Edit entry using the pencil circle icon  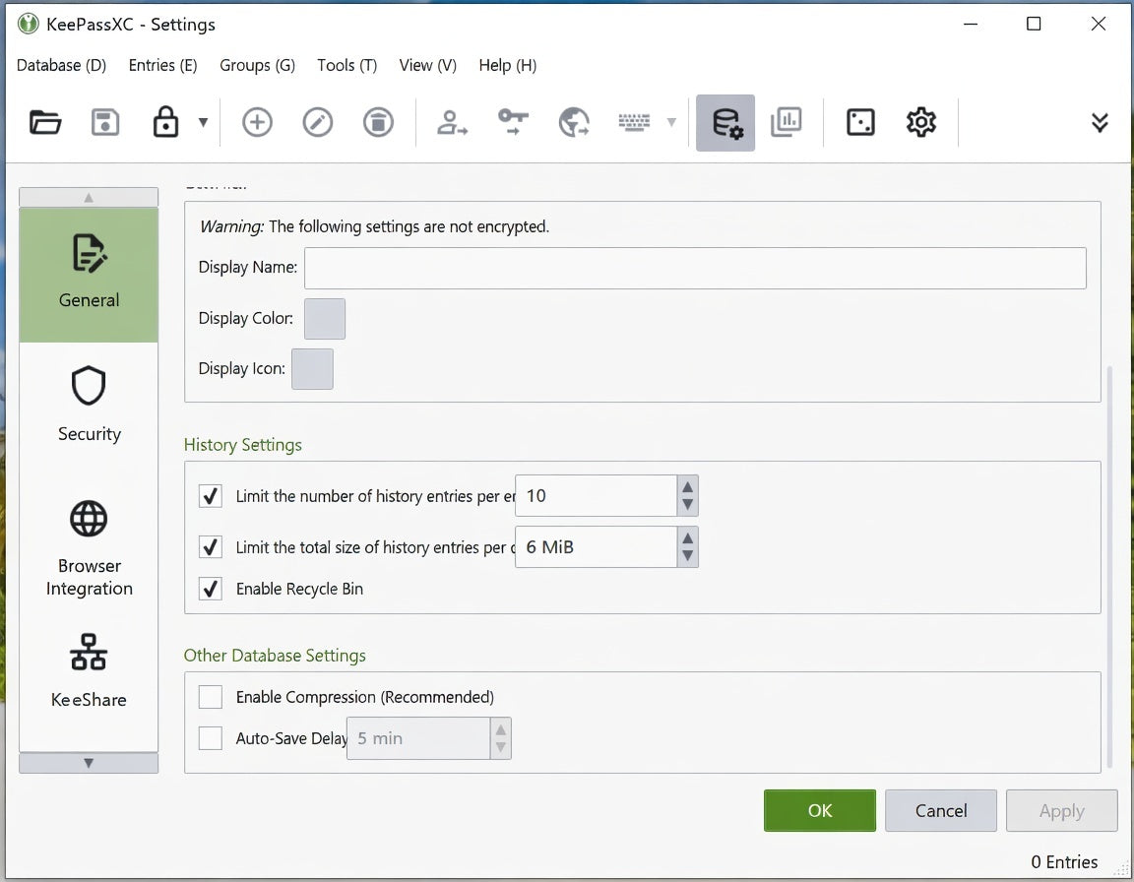[318, 122]
